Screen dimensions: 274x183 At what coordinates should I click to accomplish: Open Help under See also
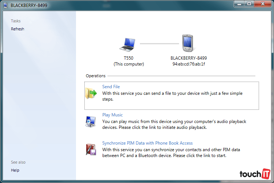pyautogui.click(x=15, y=170)
